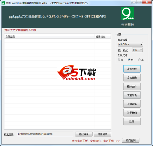Click the green 9 logo above 奈末科技
The image size is (153, 146).
[x=128, y=14]
